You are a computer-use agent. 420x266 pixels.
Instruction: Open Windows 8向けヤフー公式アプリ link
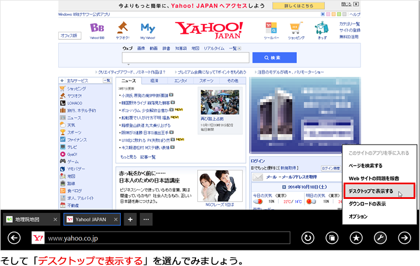84,14
